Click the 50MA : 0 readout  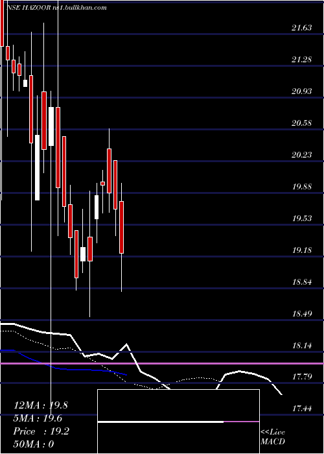pyautogui.click(x=34, y=444)
